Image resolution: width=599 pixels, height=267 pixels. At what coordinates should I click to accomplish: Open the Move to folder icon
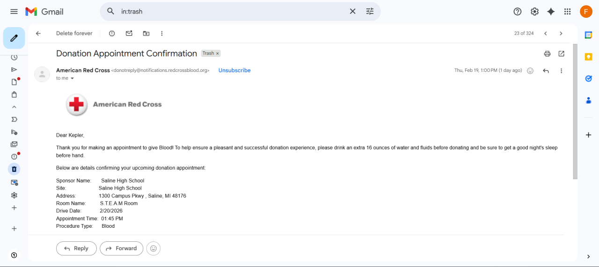click(x=146, y=34)
